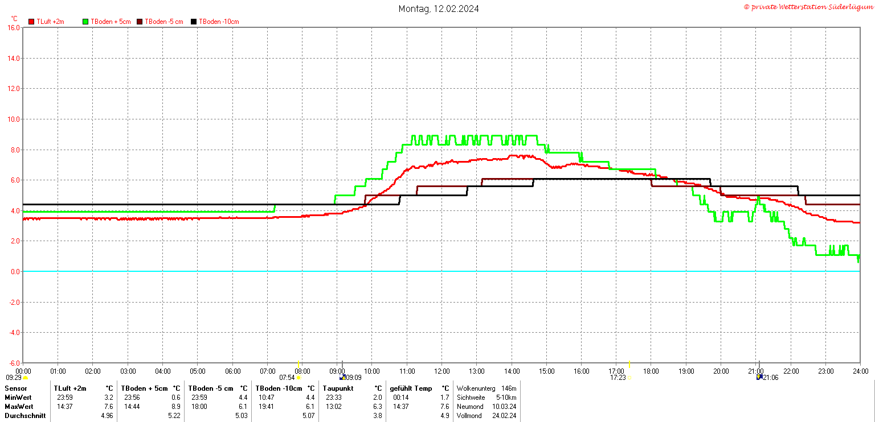Click the private Wetterstation Süderlügum copyright text

808,7
